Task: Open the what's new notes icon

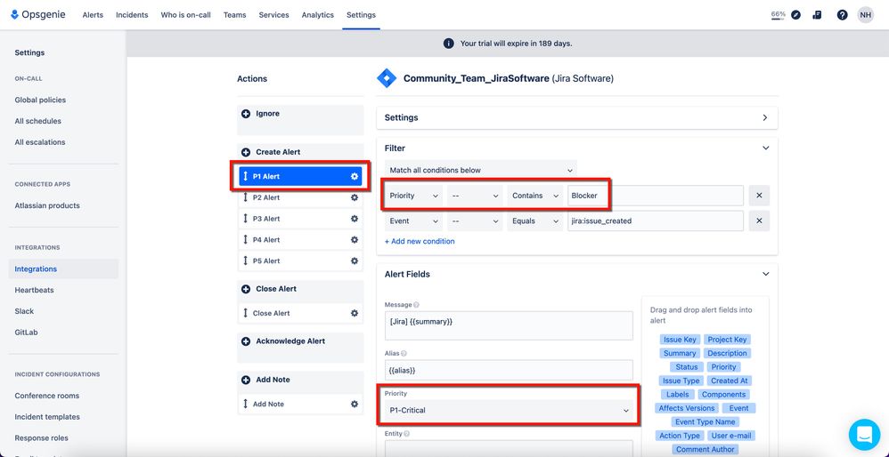Action: click(817, 15)
